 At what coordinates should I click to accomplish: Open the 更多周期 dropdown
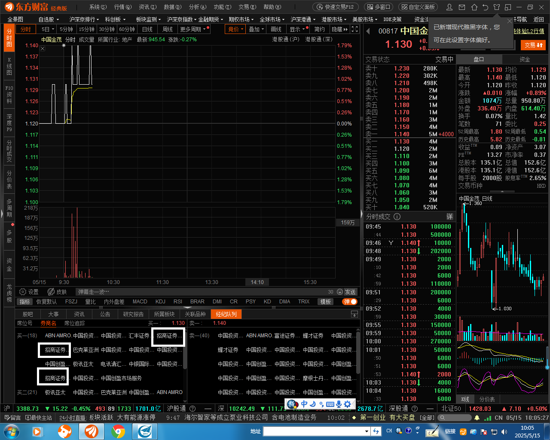[x=193, y=29]
